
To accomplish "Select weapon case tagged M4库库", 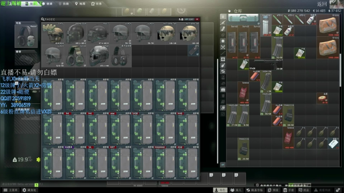I will pyautogui.click(x=75, y=162).
